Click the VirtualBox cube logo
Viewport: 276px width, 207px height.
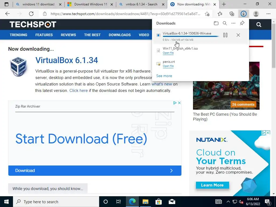(x=18, y=66)
